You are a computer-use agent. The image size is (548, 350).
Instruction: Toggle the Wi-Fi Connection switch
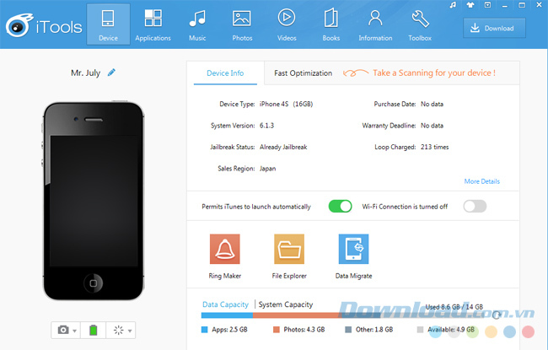475,207
